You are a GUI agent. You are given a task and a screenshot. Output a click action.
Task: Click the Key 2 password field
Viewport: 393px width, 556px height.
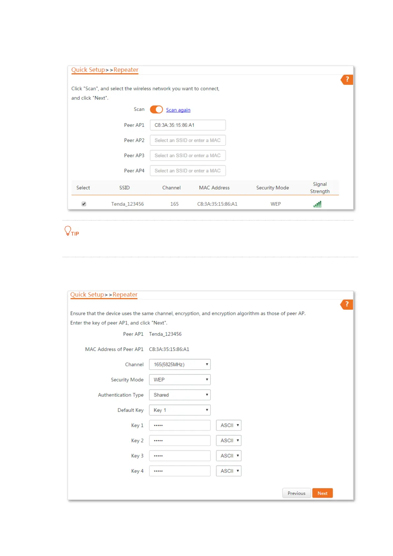pyautogui.click(x=180, y=440)
